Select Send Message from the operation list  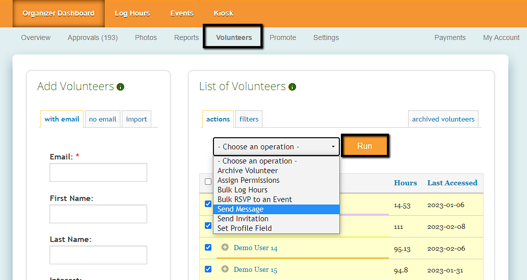tap(240, 209)
